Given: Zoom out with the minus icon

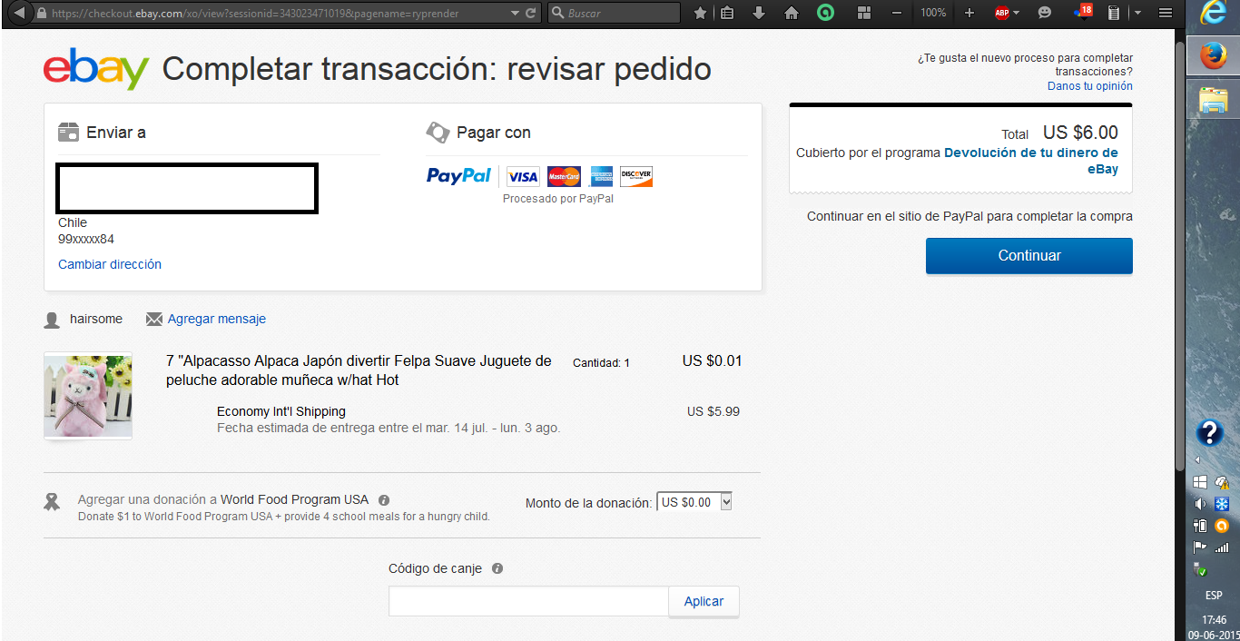Looking at the screenshot, I should (x=897, y=13).
